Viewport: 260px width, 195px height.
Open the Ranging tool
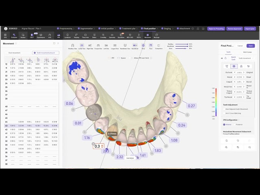(x=76, y=35)
